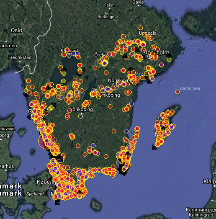Click the Gävle city label
Image resolution: width=216 pixels, height=219 pixels.
(x=138, y=2)
